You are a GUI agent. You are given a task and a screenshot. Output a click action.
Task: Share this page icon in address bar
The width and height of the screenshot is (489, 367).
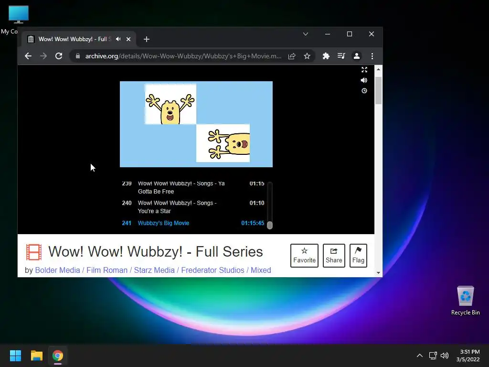point(292,56)
